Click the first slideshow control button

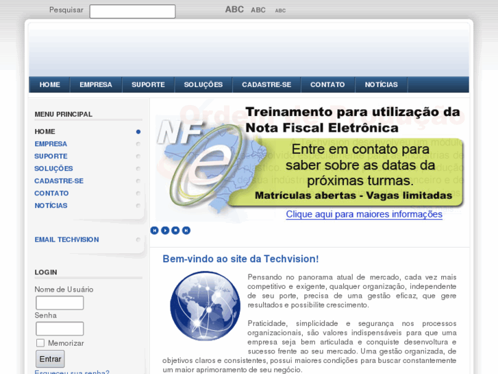pos(154,230)
